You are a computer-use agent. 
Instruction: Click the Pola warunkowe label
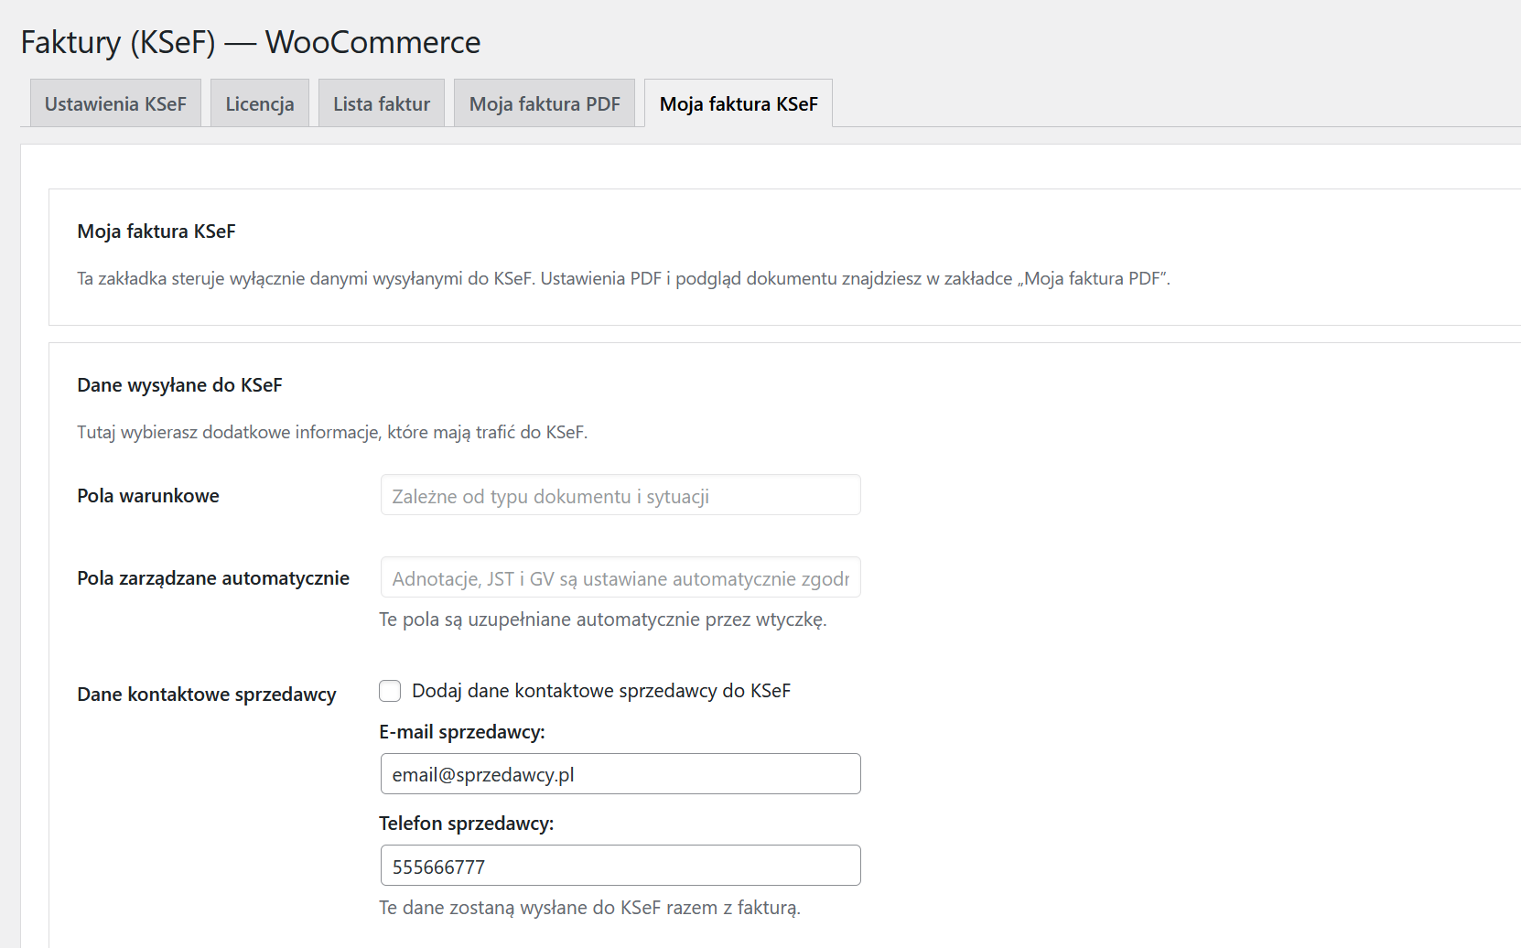tap(148, 496)
